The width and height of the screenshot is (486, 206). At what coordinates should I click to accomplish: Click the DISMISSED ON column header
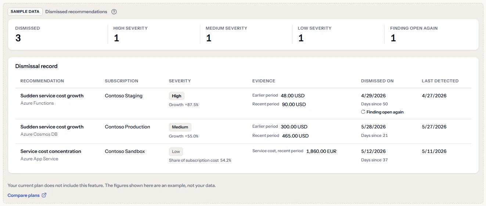point(377,81)
